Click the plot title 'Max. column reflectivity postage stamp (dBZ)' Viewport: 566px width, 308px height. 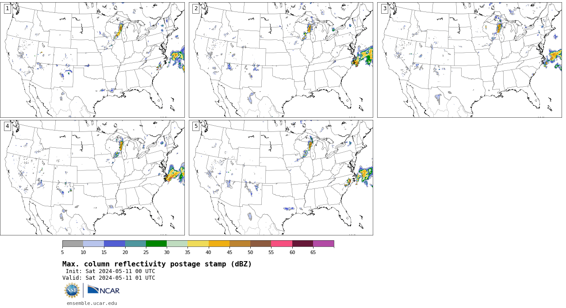[x=157, y=264]
